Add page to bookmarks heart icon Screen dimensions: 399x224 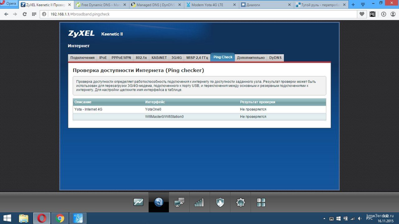pyautogui.click(x=362, y=14)
